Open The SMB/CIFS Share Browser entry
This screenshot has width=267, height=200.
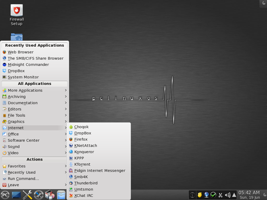pos(35,58)
